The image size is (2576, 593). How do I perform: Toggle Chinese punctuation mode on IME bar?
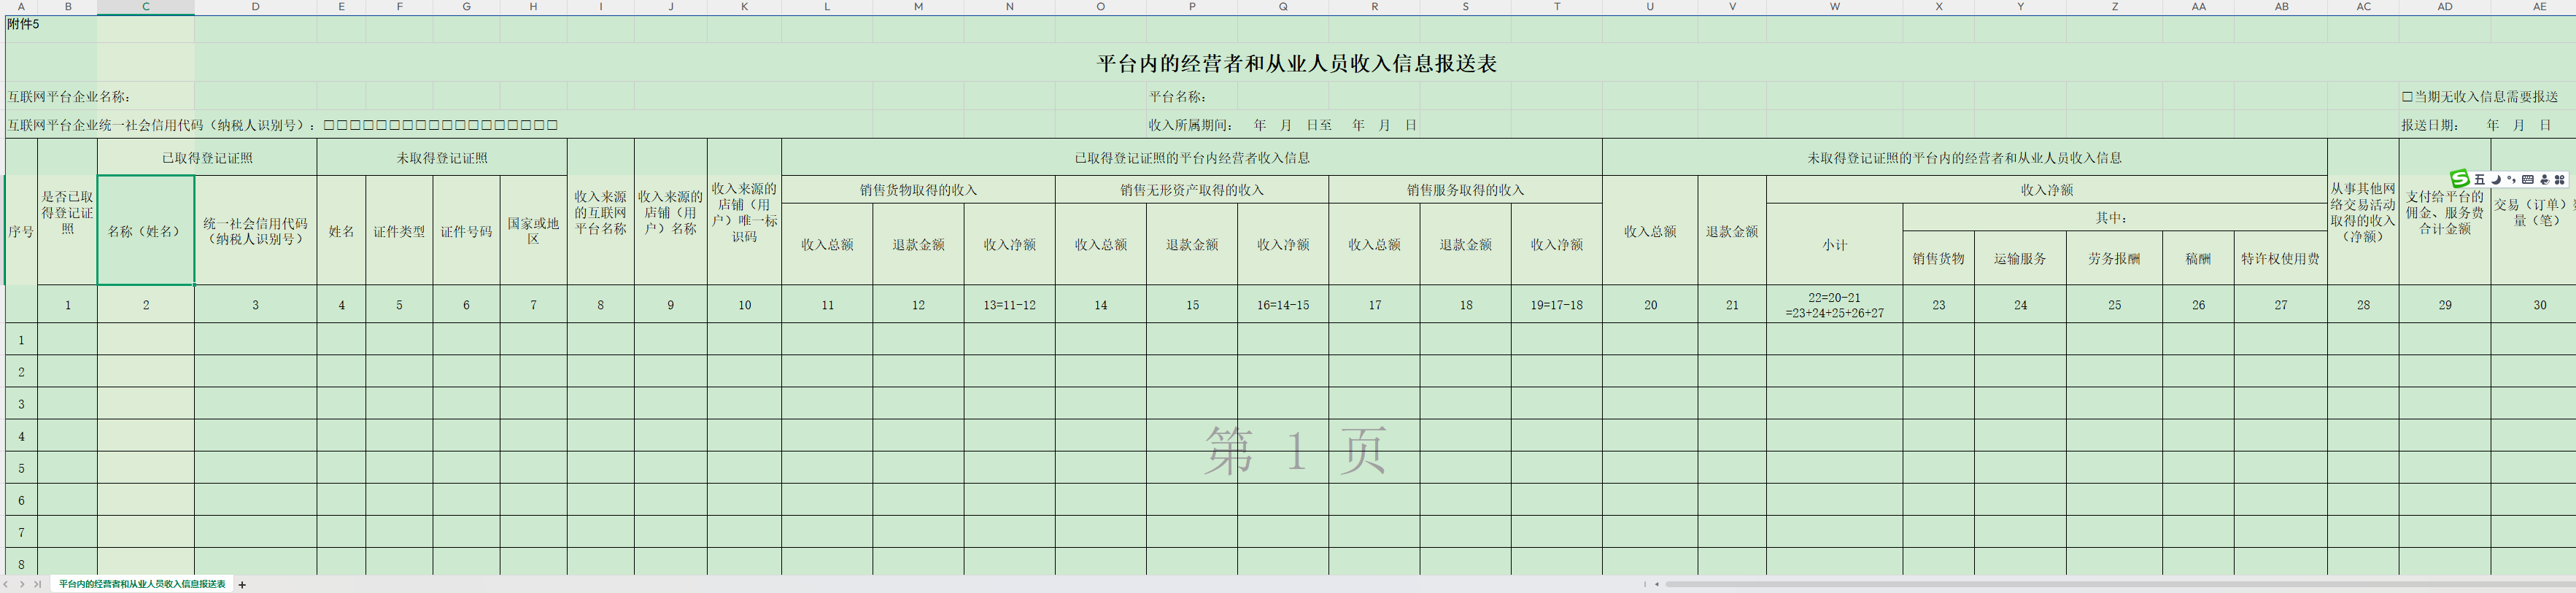point(2511,180)
